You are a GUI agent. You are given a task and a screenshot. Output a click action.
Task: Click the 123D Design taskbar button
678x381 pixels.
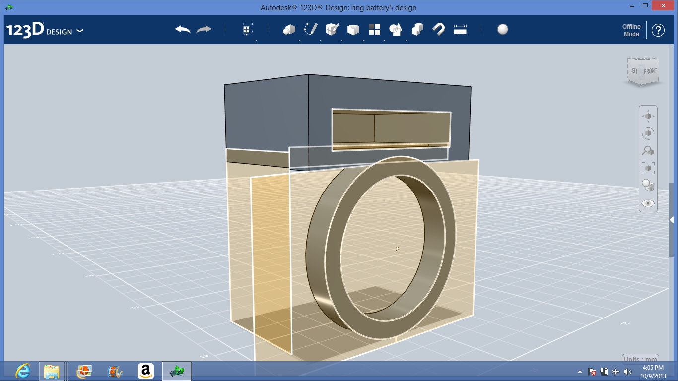(x=177, y=371)
